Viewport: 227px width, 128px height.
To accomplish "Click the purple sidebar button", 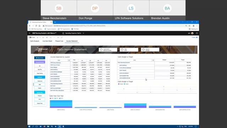I will [39, 62].
